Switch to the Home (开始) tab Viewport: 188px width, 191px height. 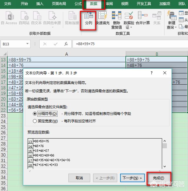point(24,4)
